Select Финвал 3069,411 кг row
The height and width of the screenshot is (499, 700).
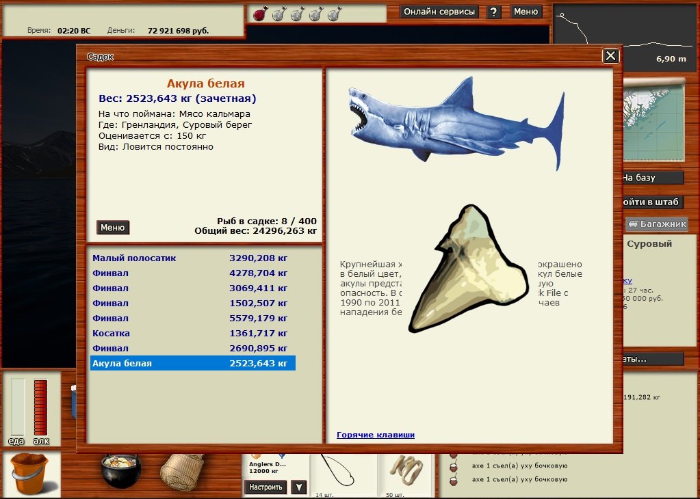(193, 288)
